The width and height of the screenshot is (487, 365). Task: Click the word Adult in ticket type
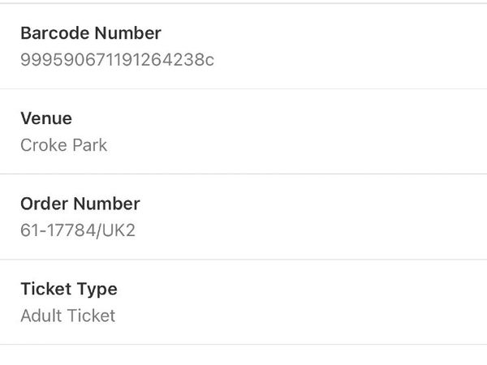41,316
